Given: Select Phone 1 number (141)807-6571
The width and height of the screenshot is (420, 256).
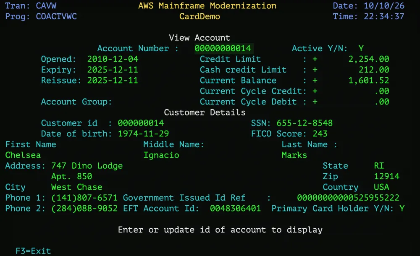Looking at the screenshot, I should (x=84, y=198).
